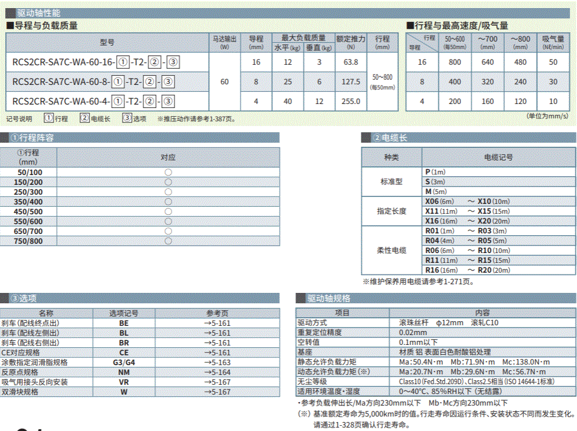Click the circle mark for stroke 250/300
Viewport: 577px width, 431px height.
168,192
